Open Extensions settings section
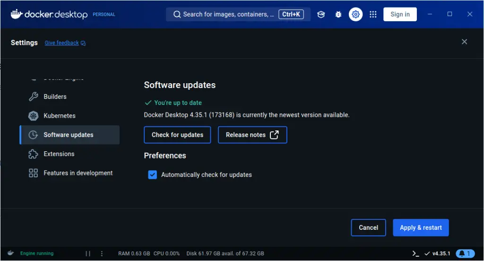This screenshot has width=484, height=261. [x=70, y=154]
